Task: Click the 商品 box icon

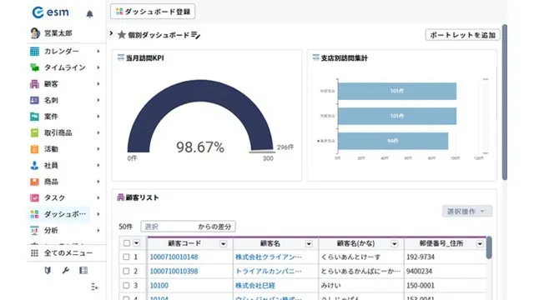Action: click(34, 182)
